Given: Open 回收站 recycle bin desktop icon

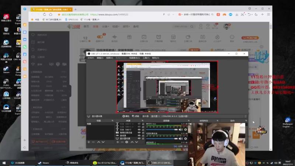Looking at the screenshot, I should 6,31.
